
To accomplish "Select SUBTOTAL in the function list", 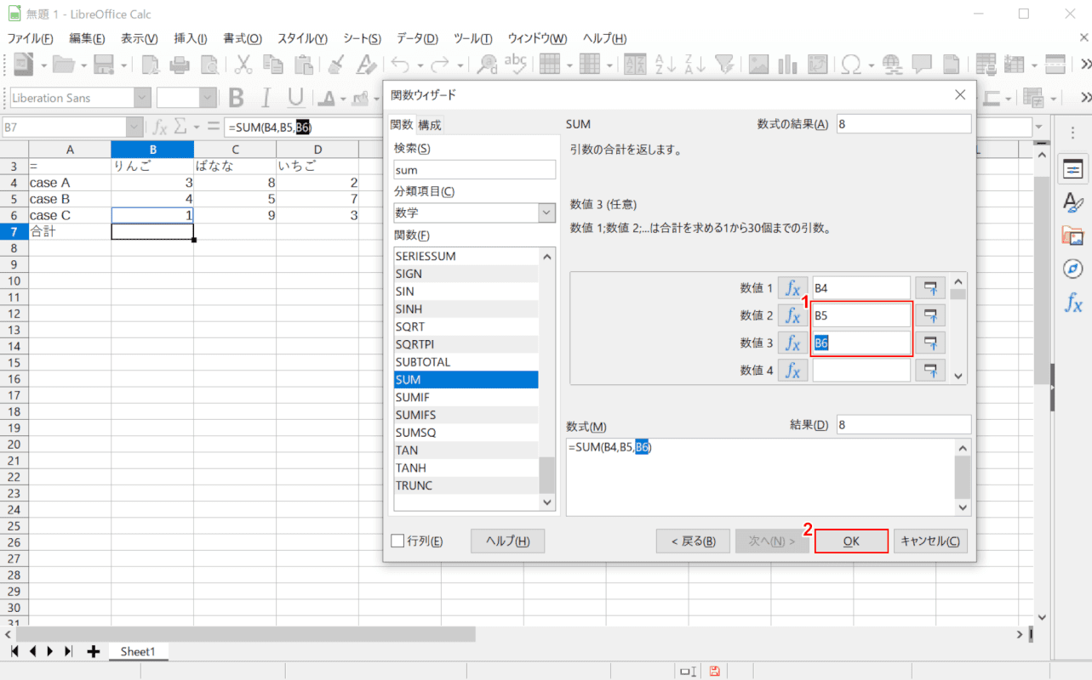I will (x=466, y=362).
